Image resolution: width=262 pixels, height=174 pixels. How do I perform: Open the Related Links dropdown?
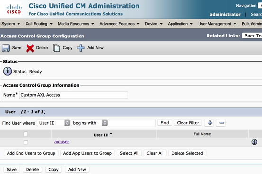coord(252,36)
